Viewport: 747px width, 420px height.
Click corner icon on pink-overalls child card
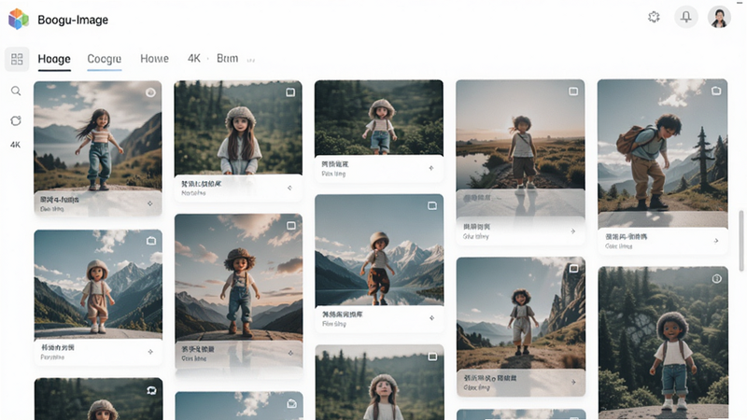pos(151,241)
